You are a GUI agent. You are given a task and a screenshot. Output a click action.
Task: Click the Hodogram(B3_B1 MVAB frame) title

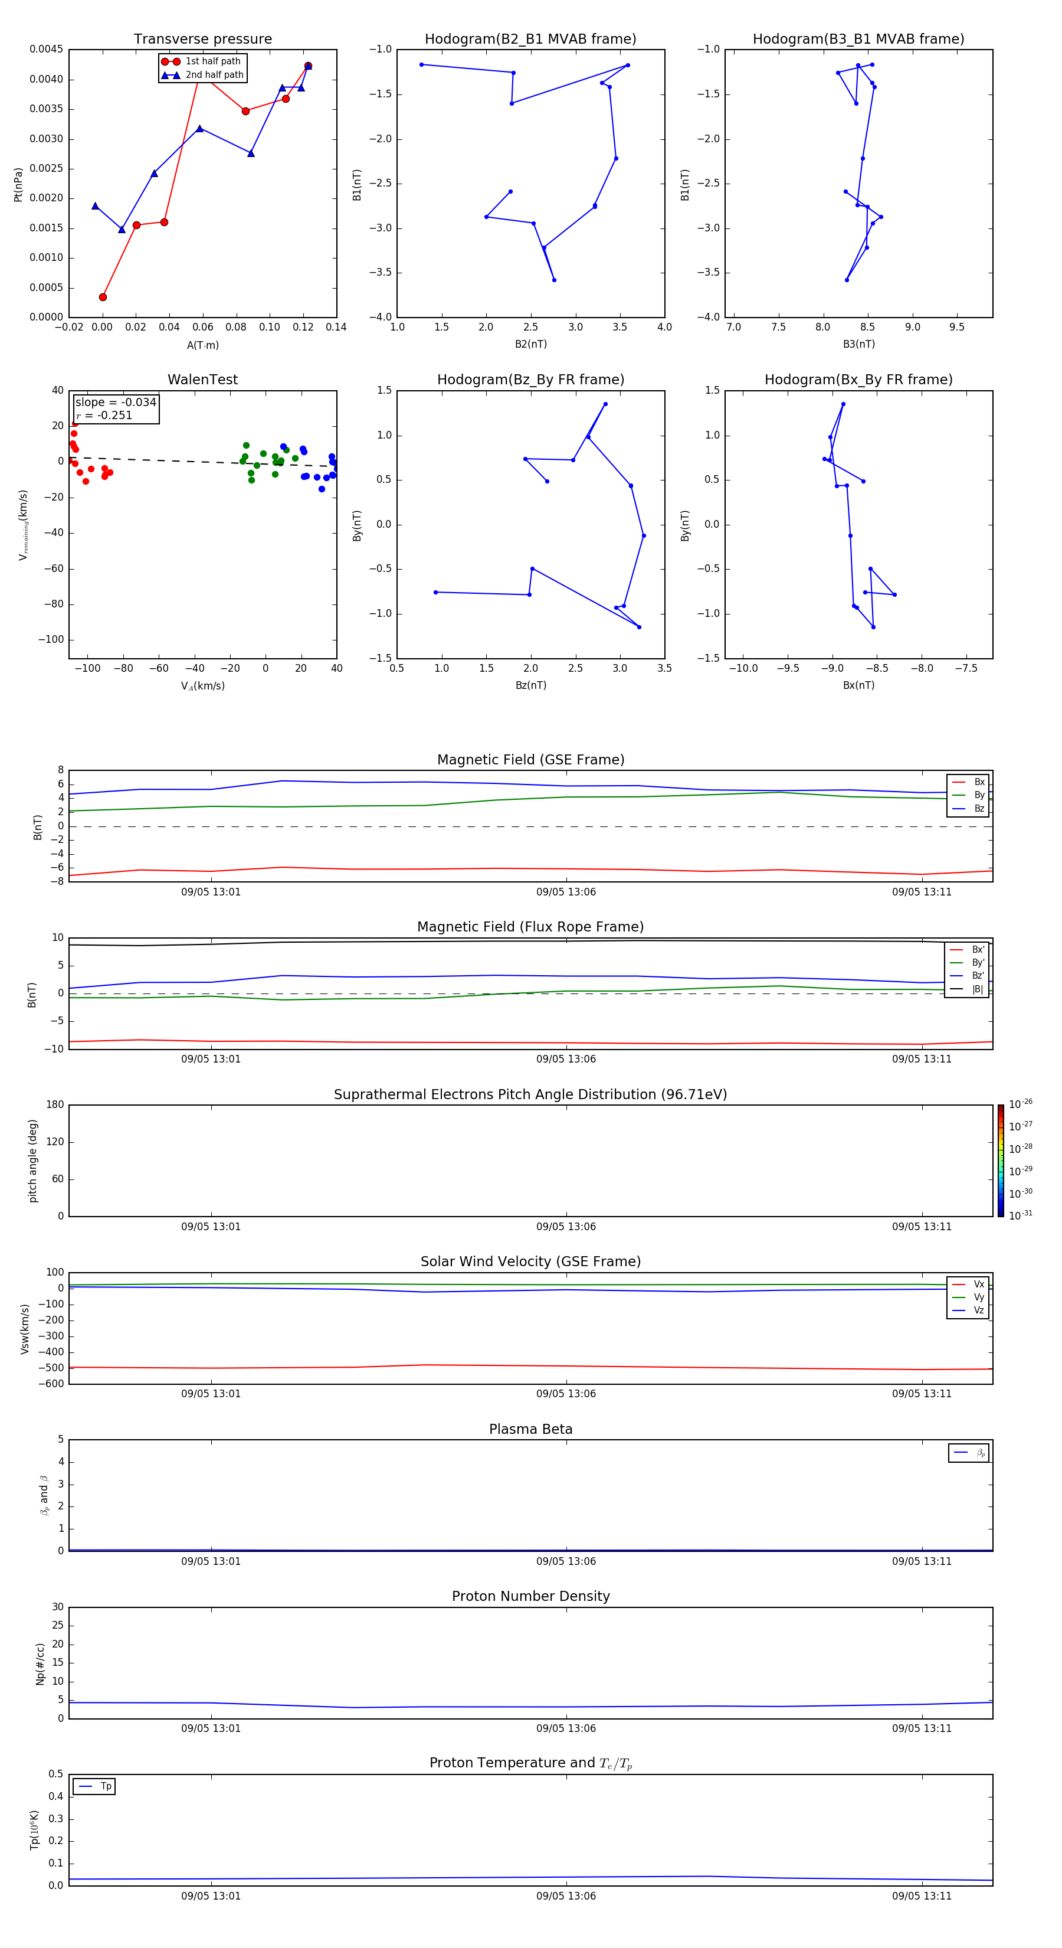858,40
